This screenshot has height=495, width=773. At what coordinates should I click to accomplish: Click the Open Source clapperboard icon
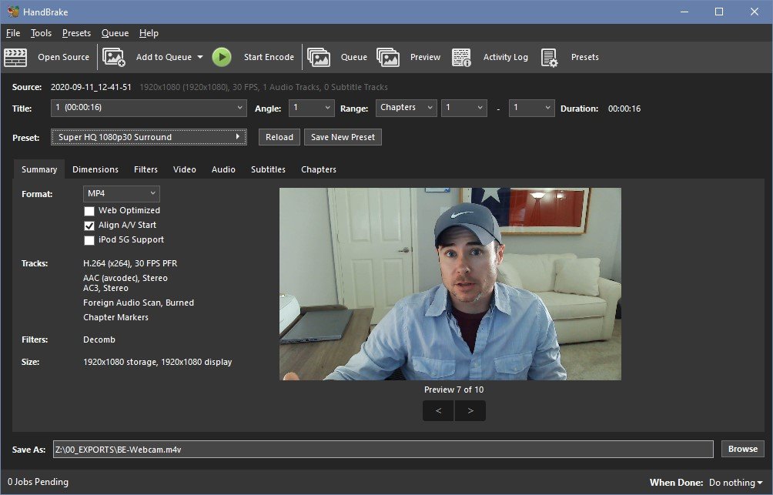click(x=15, y=57)
